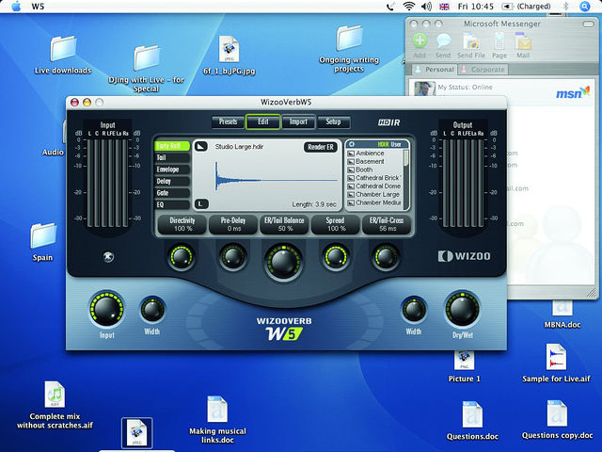Select the Live downloads folder on desktop

click(x=63, y=49)
